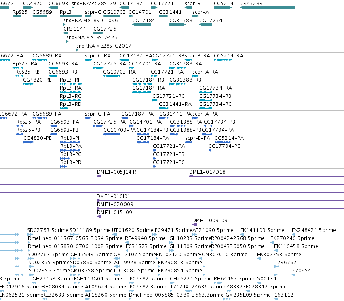Click transcript CG31388-RB
Image resolution: width=344 pixels, height=301 pixels.
[177, 84]
